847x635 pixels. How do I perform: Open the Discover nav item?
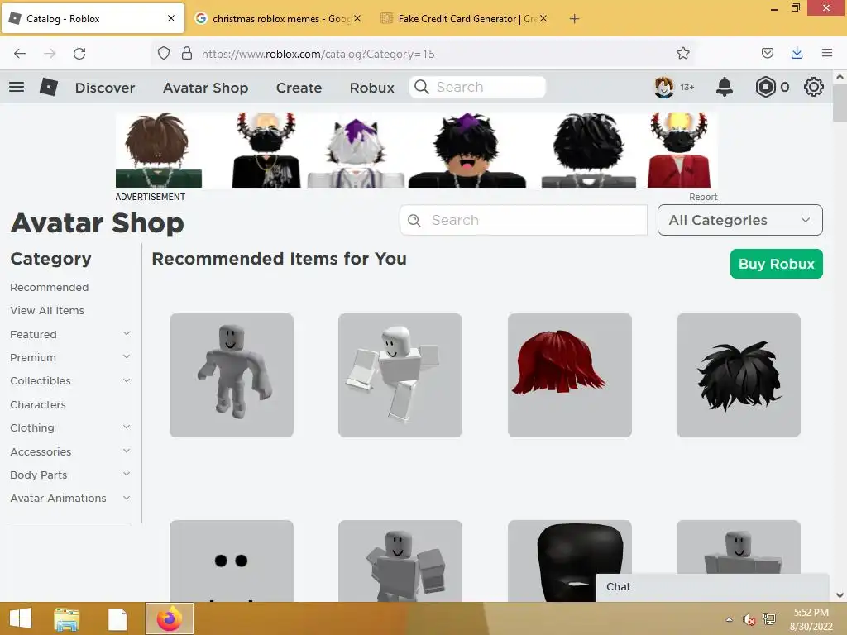[x=105, y=88]
